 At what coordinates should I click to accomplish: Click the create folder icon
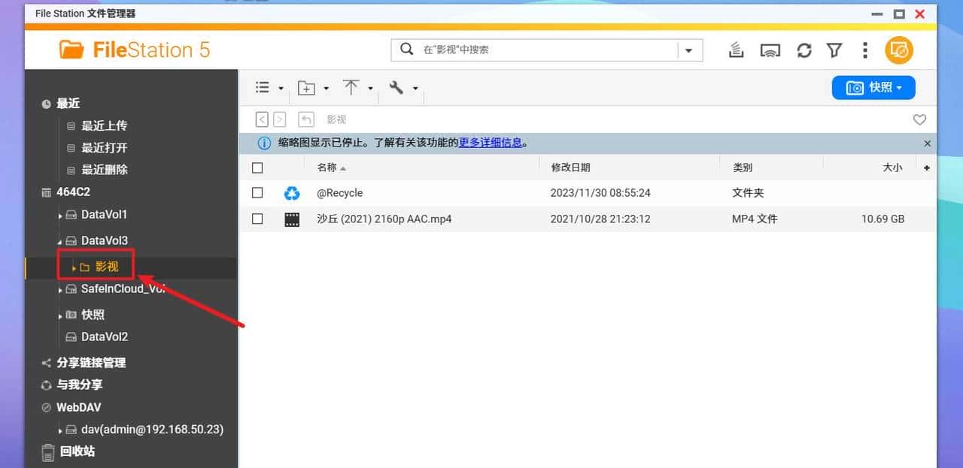[306, 88]
